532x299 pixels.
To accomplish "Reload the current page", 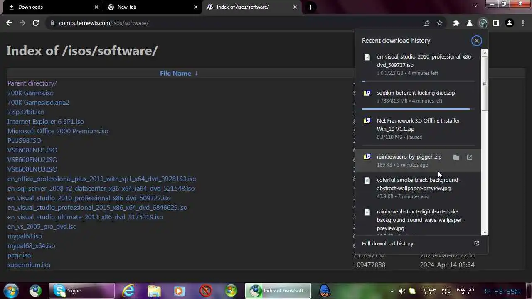I will tap(36, 23).
